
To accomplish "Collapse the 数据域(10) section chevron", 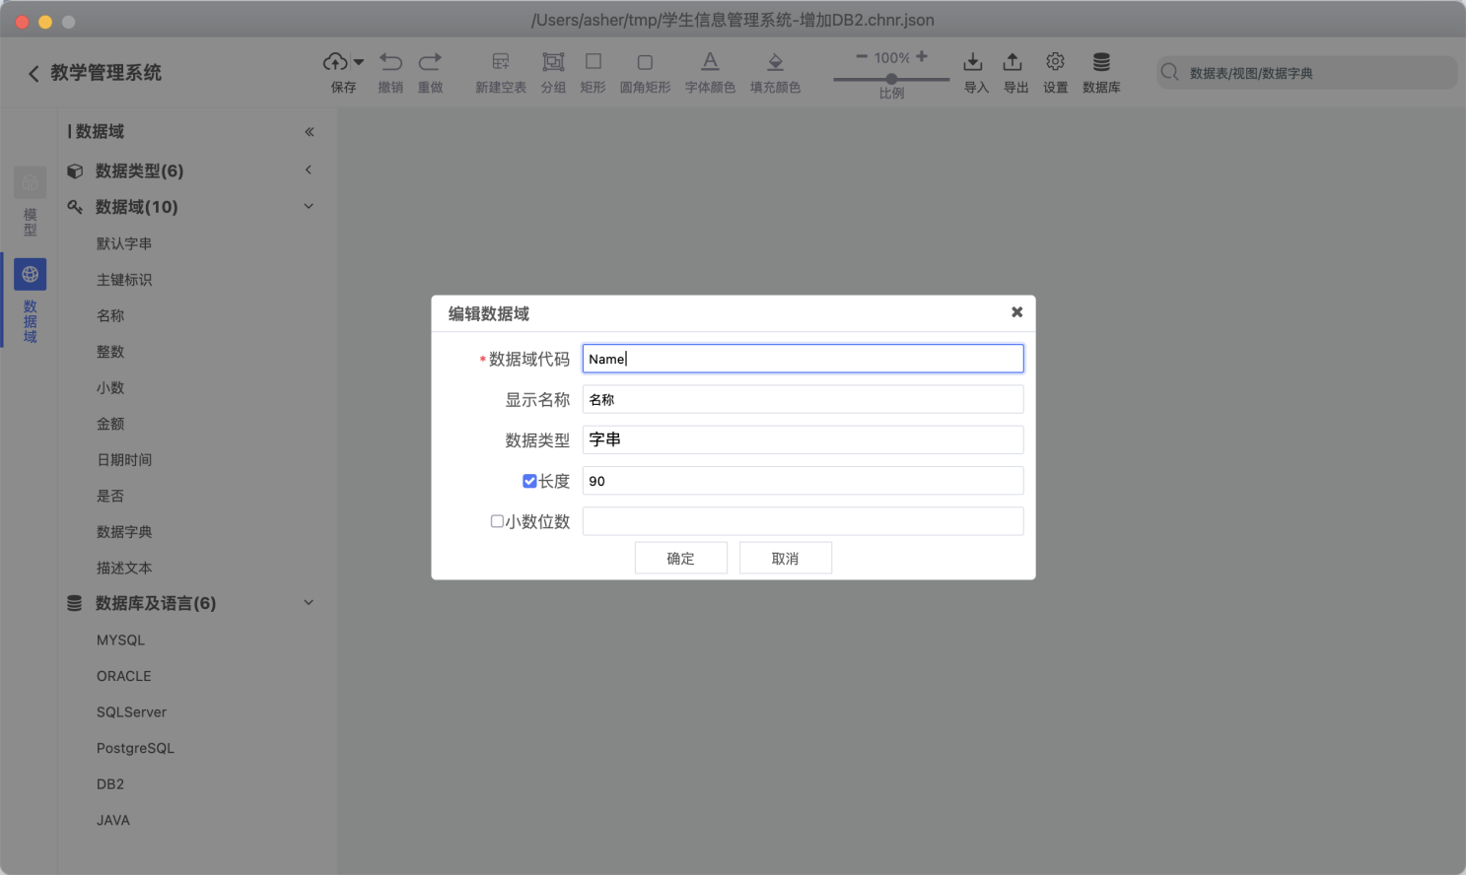I will pyautogui.click(x=309, y=207).
